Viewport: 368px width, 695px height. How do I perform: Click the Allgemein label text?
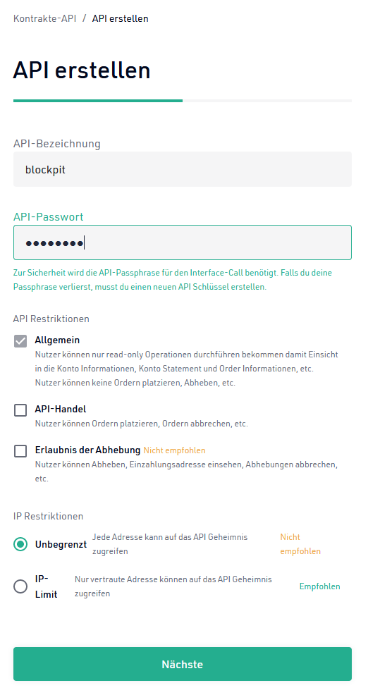57,340
